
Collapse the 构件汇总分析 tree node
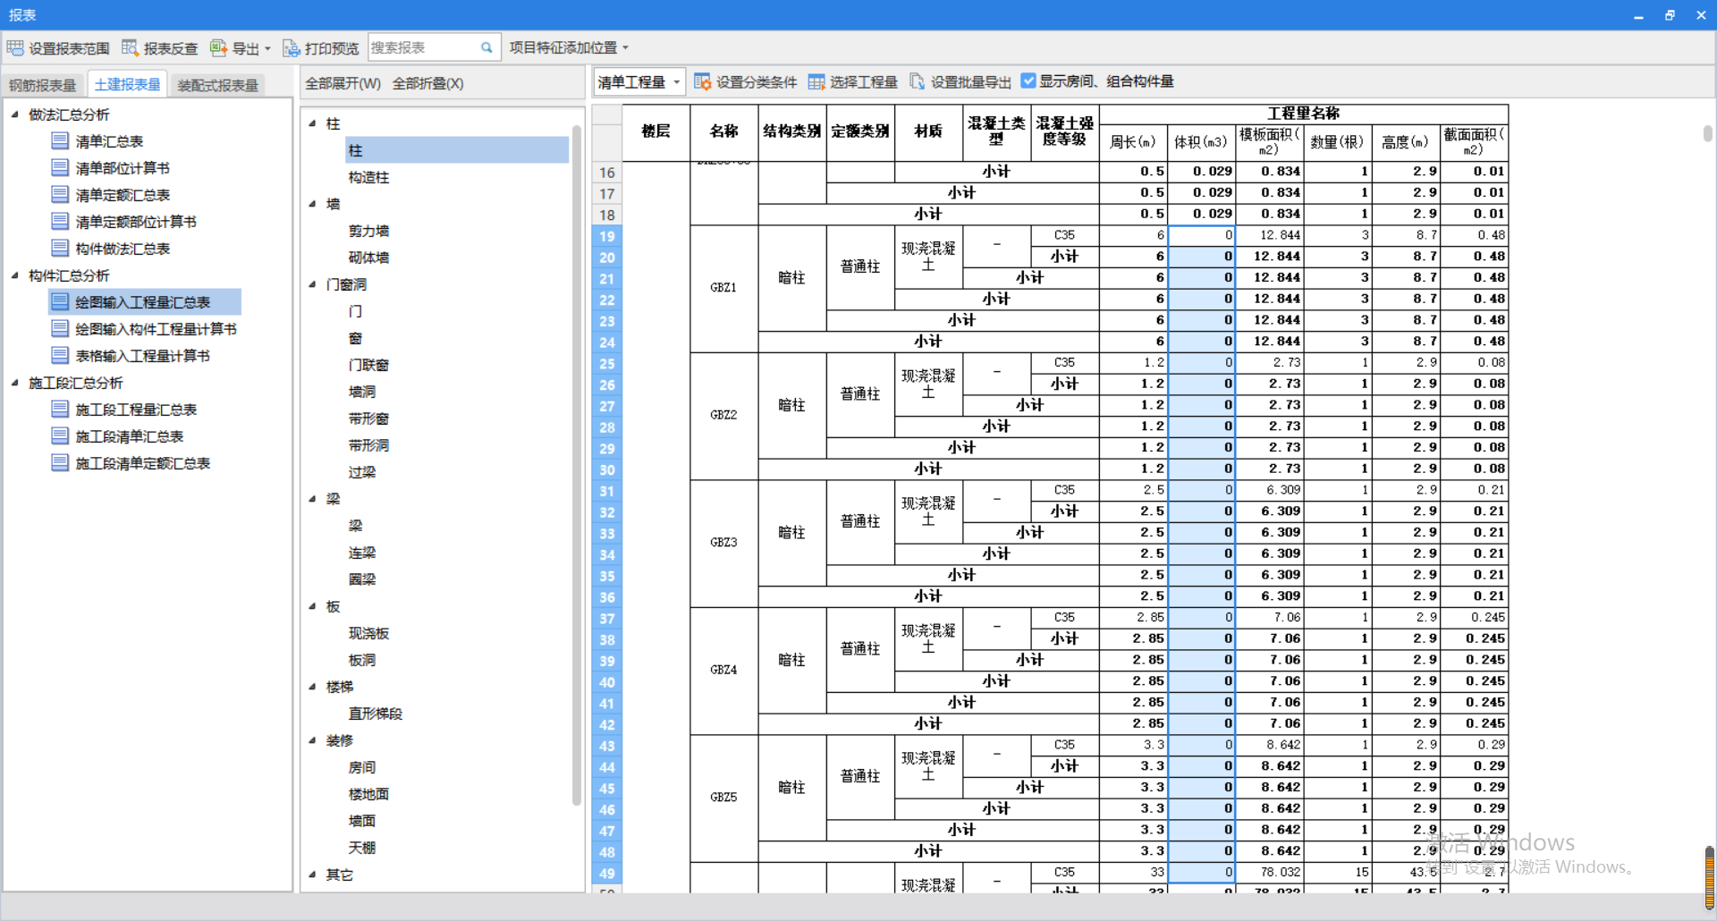click(15, 275)
